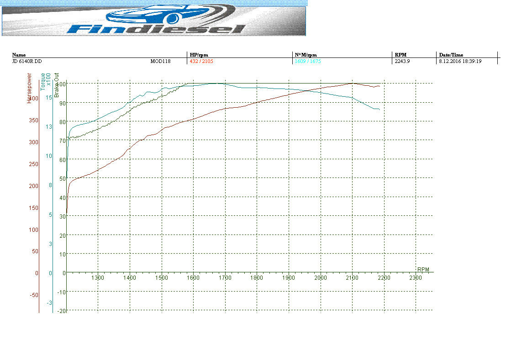This screenshot has width=511, height=360.
Task: Click the 2100 tick on the RPM axis
Action: coord(352,277)
